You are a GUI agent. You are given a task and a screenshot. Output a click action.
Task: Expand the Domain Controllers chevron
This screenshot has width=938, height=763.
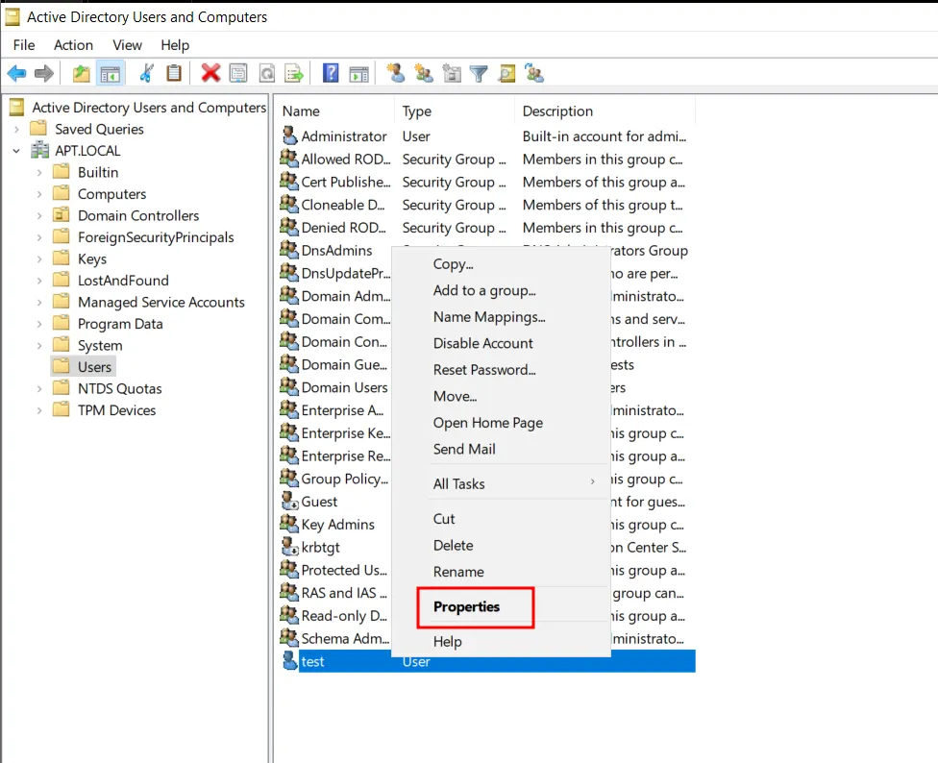pyautogui.click(x=39, y=216)
